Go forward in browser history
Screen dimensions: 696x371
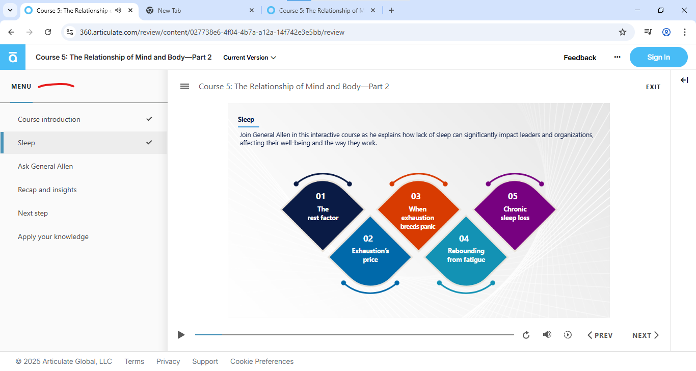pos(30,32)
